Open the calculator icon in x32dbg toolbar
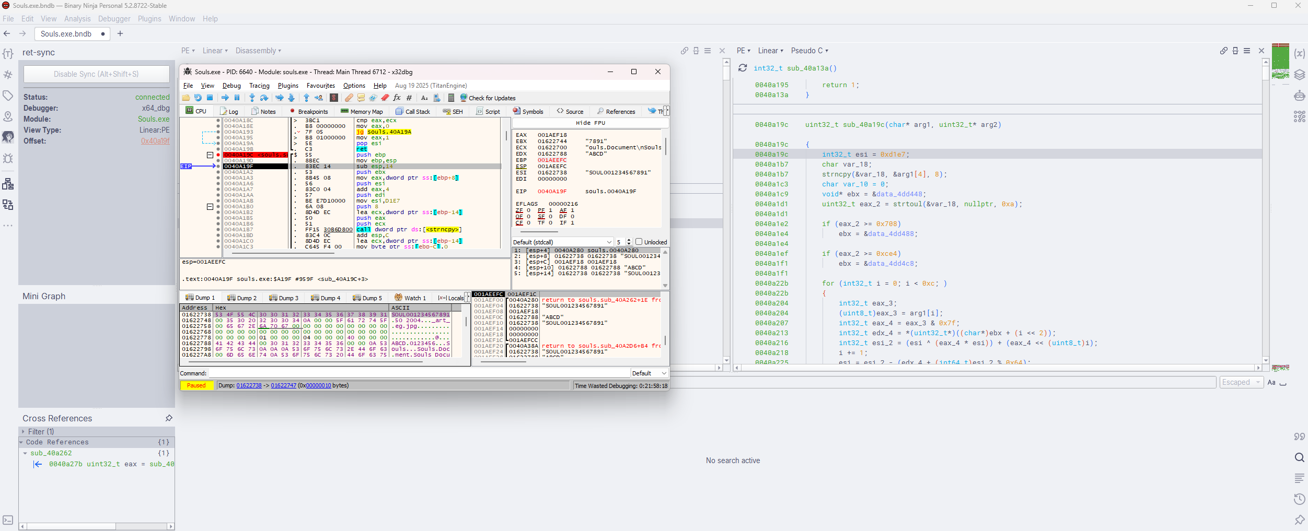Image resolution: width=1308 pixels, height=531 pixels. coord(450,98)
